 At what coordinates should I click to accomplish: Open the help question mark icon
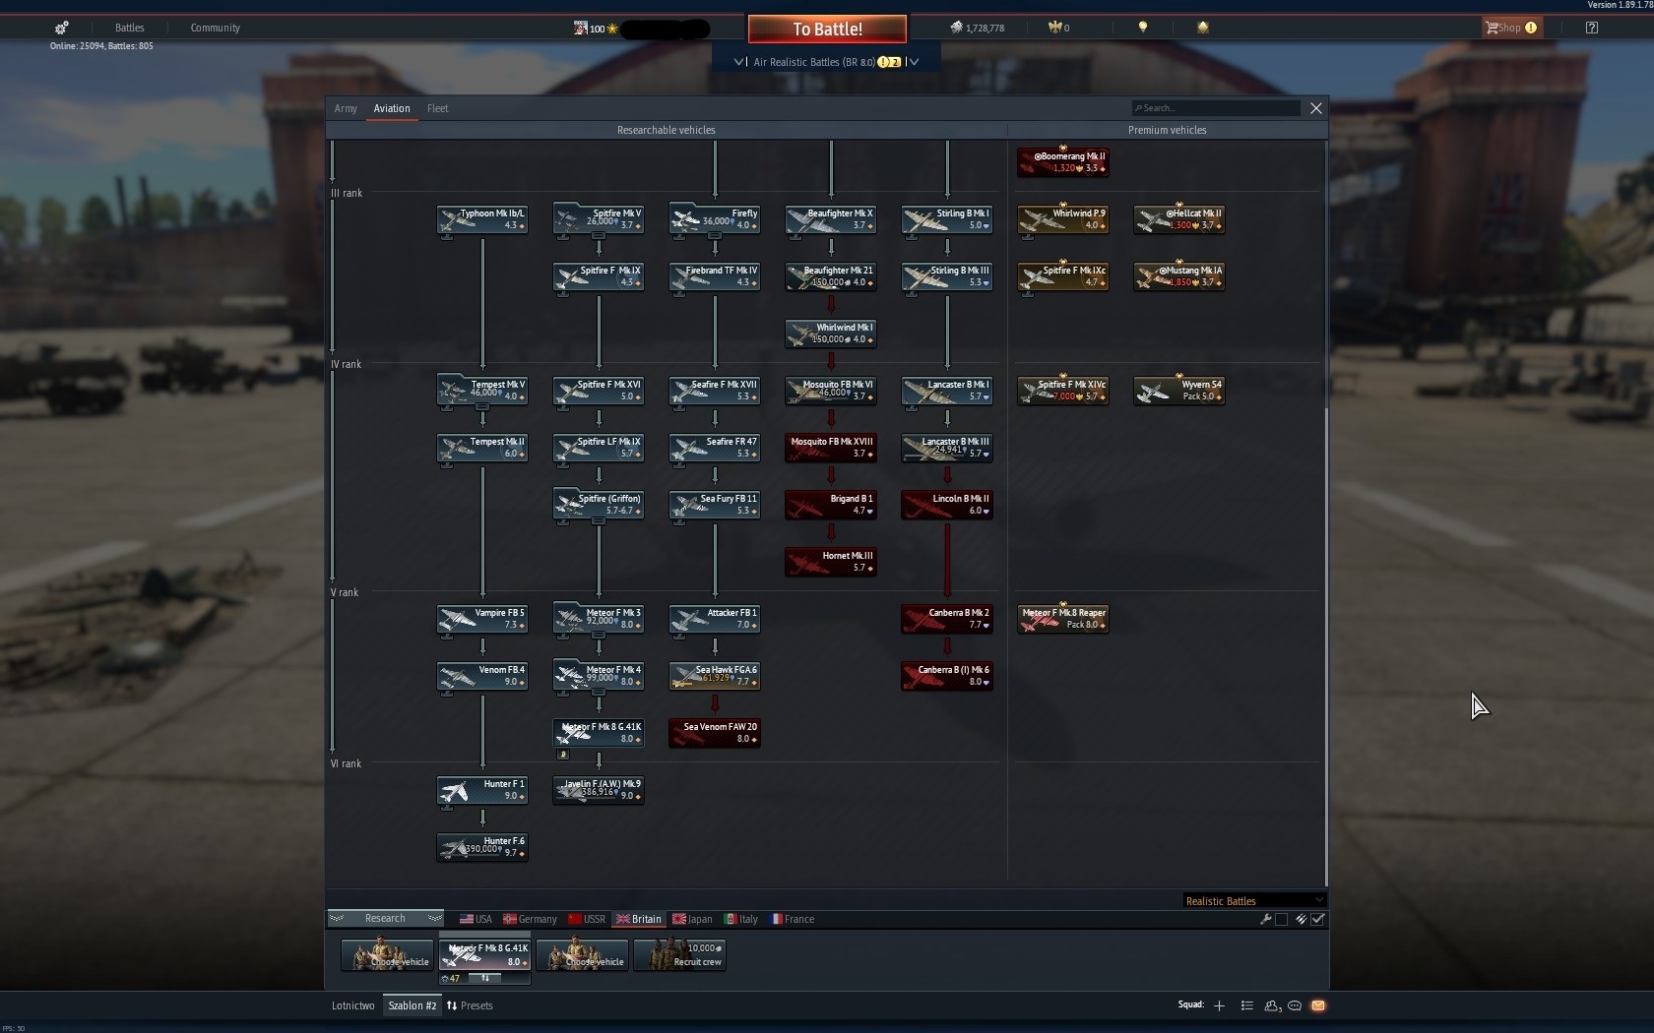click(1592, 28)
